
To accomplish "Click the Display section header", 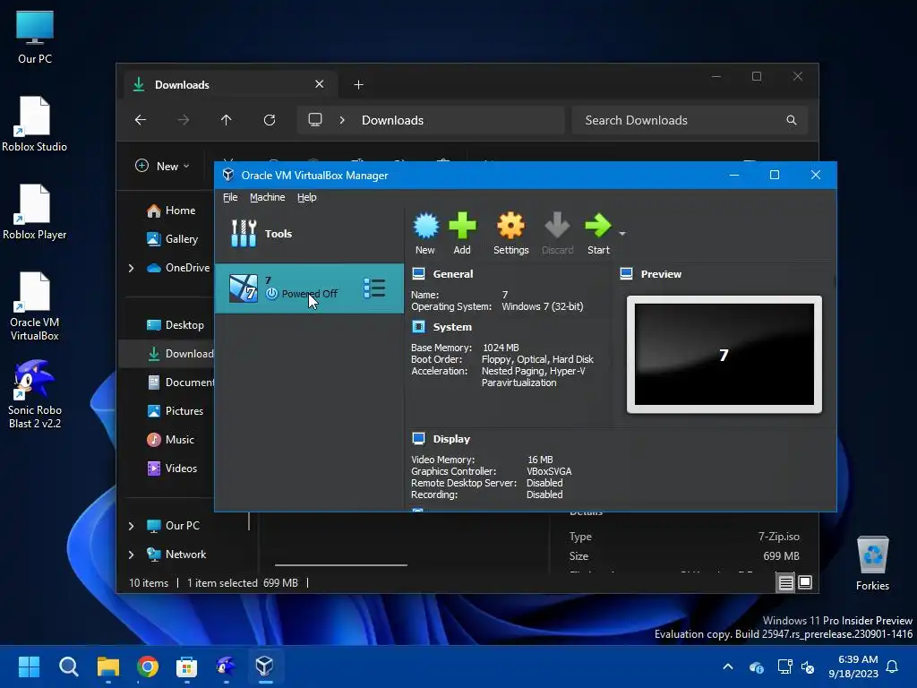I will click(x=451, y=439).
